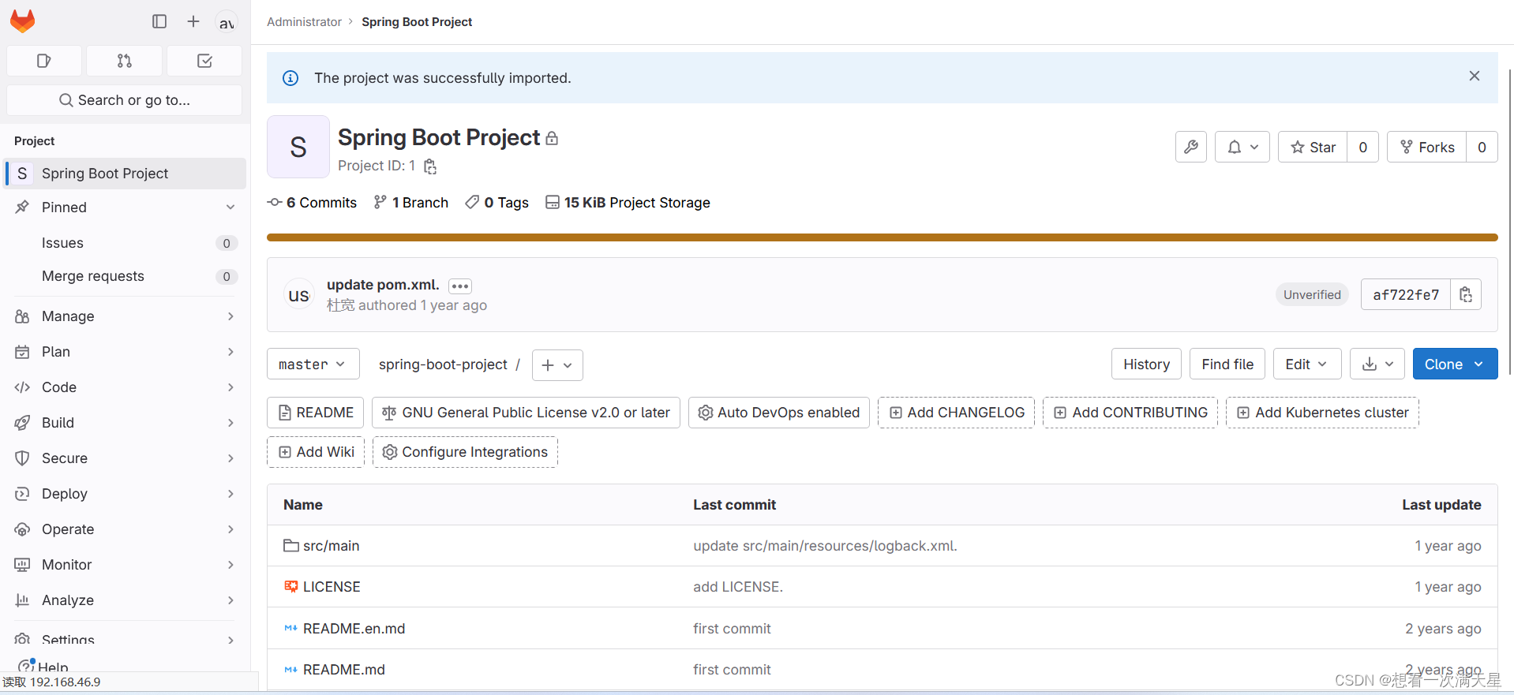
Task: Open Issues in sidebar
Action: coord(126,243)
